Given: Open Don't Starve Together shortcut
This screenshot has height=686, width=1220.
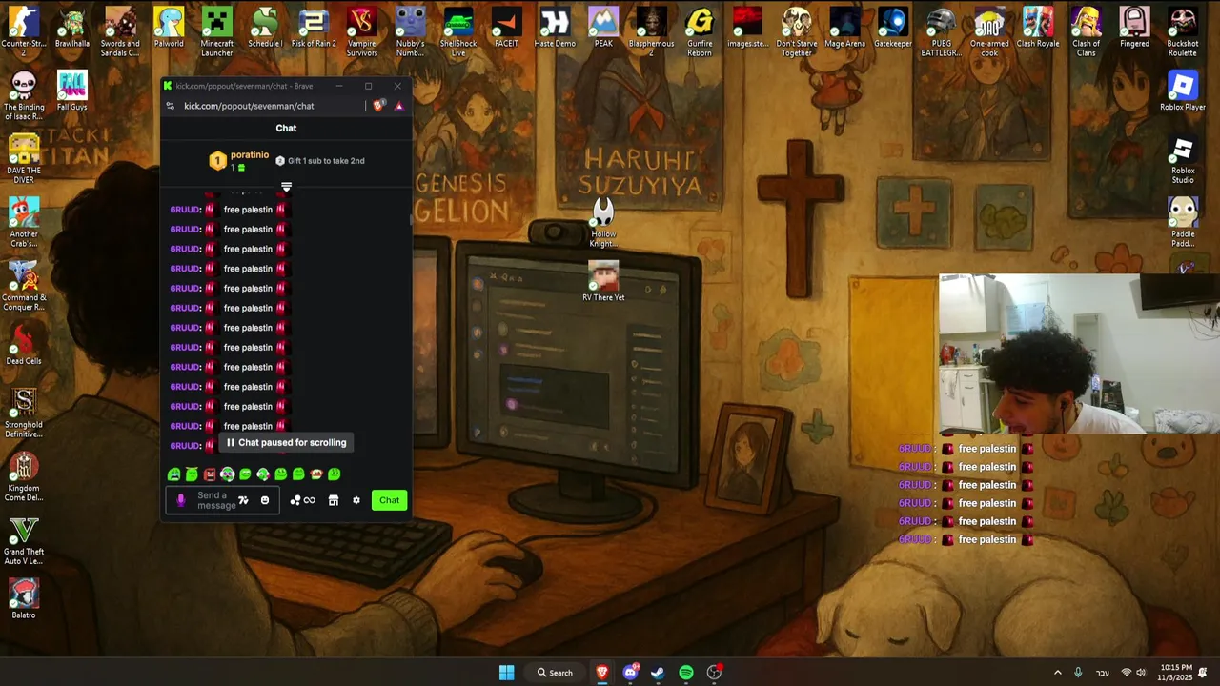Looking at the screenshot, I should 797,31.
